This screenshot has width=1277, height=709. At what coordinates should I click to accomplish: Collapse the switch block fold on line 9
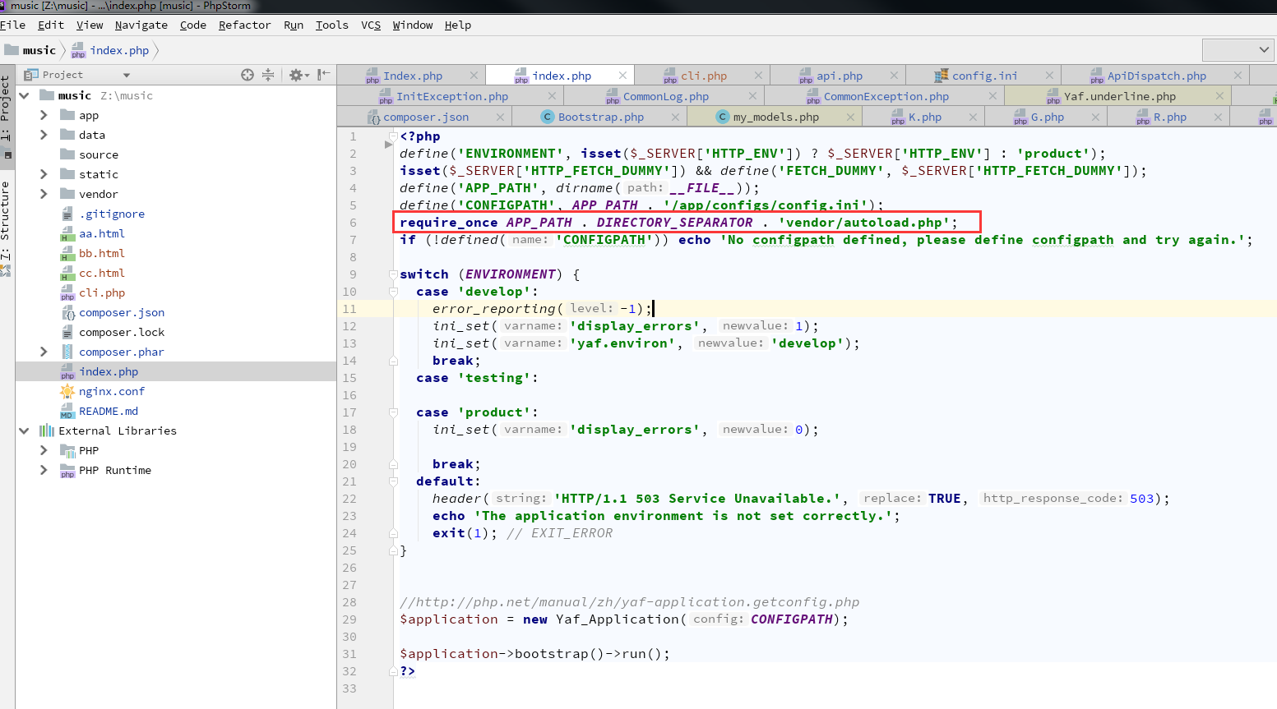point(393,274)
